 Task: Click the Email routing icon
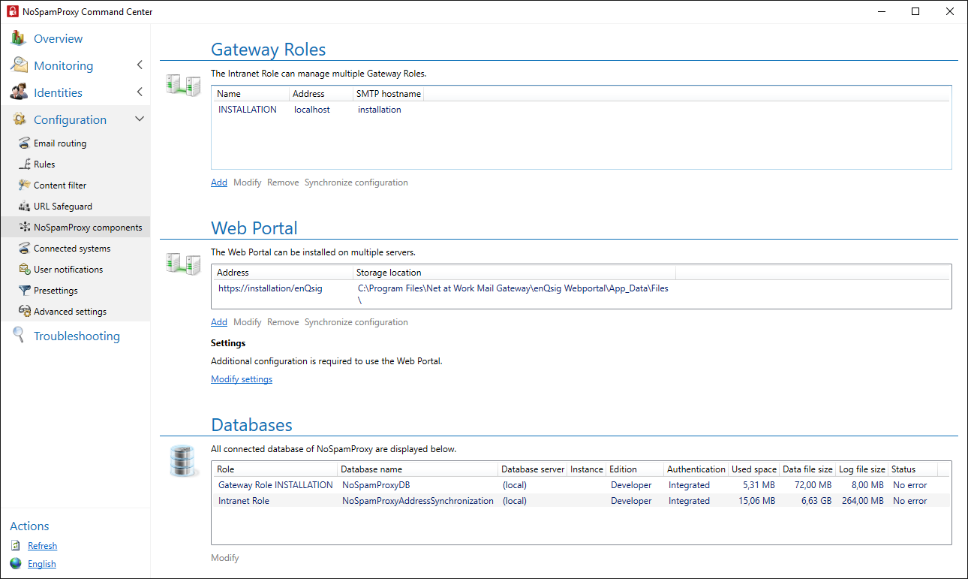(25, 143)
